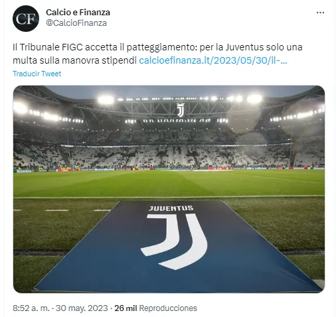
Task: Open the Juventus stadium photo
Action: tap(169, 189)
